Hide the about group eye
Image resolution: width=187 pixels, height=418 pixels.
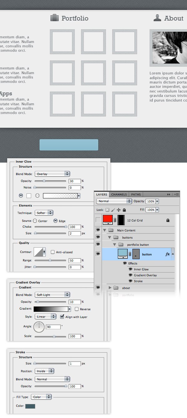(98, 287)
